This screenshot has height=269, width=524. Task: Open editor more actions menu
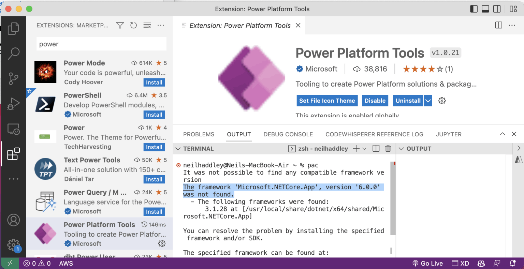(512, 25)
